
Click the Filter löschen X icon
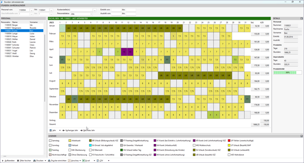point(18,161)
